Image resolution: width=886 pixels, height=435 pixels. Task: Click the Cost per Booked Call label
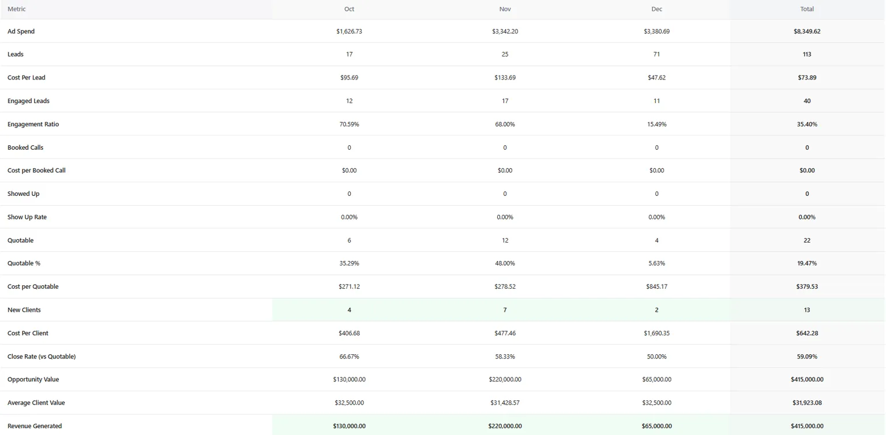tap(36, 171)
